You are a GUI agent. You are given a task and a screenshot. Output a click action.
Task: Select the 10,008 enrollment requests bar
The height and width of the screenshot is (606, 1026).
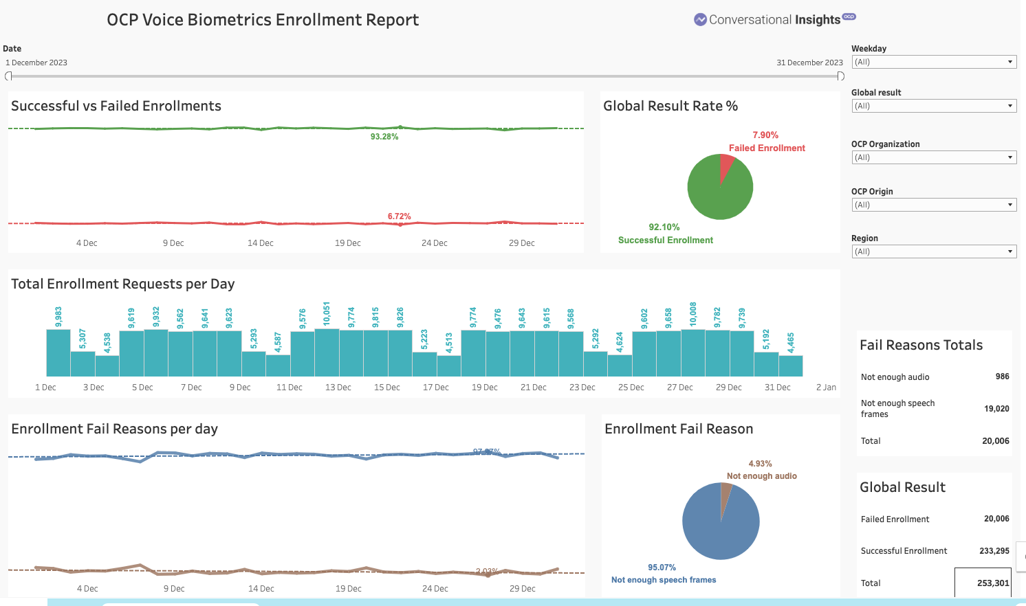693,352
